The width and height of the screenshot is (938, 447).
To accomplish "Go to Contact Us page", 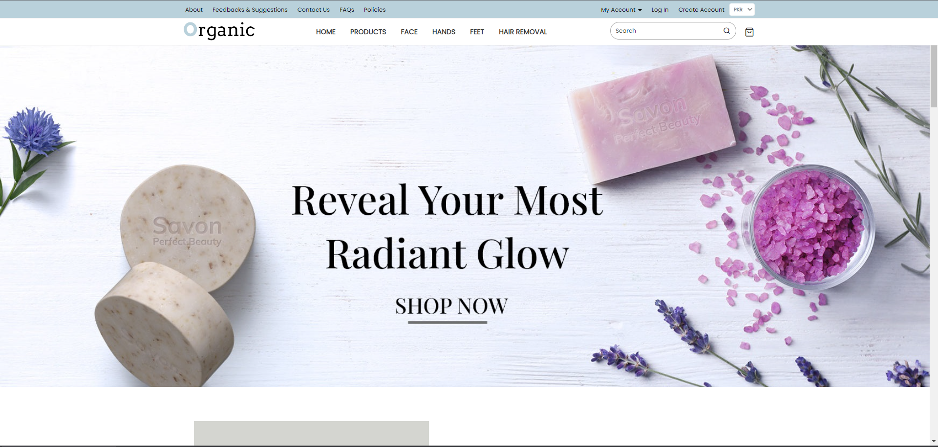I will tap(314, 10).
